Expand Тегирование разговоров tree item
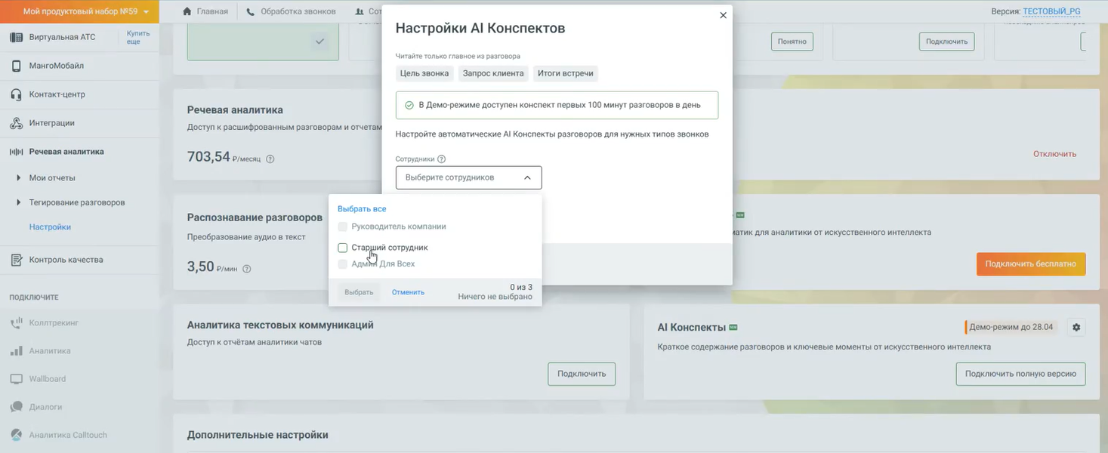 (18, 202)
